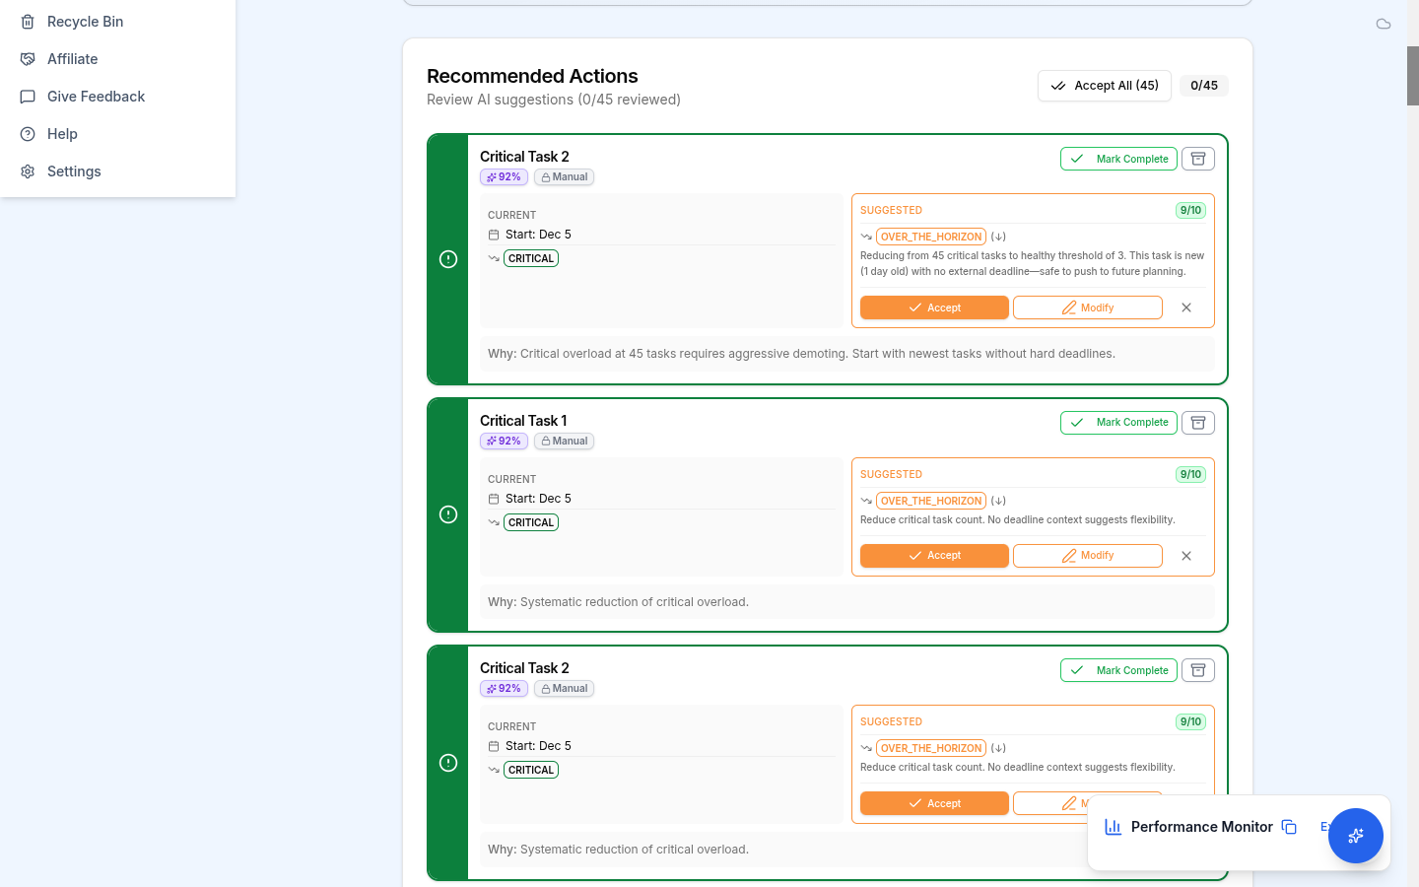Click archive icon on the bottom Critical Task 2
The image size is (1419, 887).
coord(1197,670)
